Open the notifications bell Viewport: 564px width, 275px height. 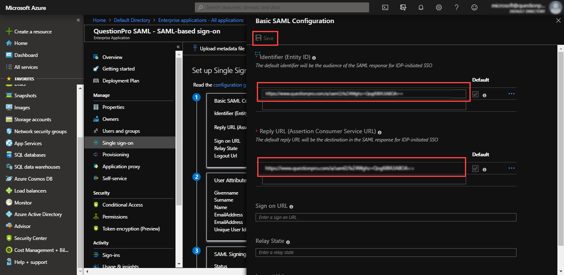point(421,7)
